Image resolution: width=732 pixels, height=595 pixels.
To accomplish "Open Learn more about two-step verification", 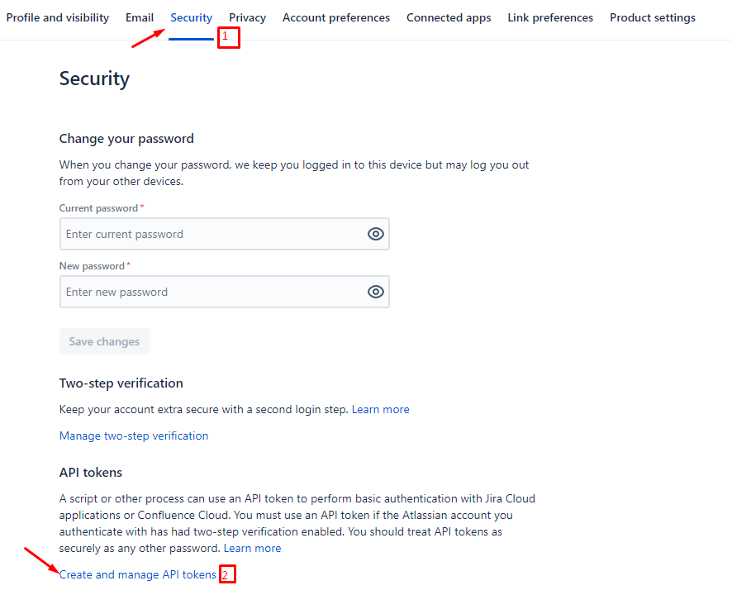I will click(x=381, y=410).
